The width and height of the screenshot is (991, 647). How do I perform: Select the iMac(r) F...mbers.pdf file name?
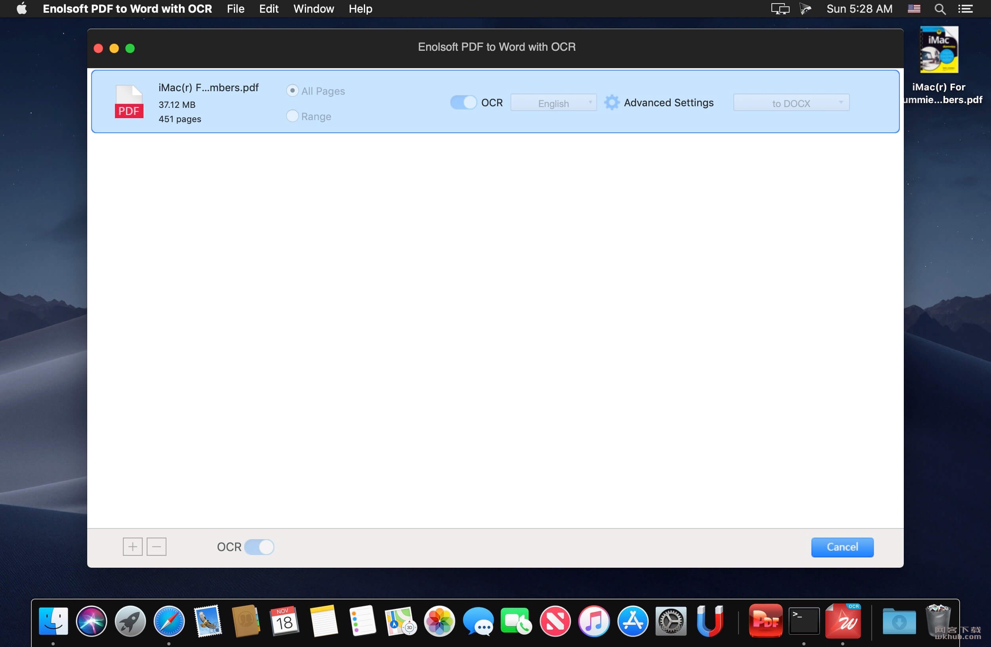click(209, 88)
